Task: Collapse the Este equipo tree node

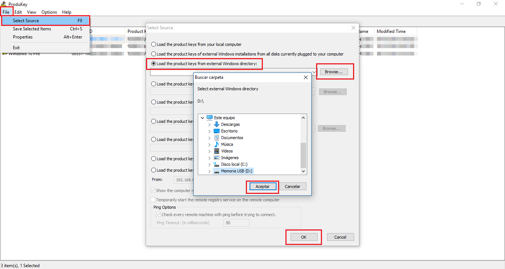Action: (202, 118)
